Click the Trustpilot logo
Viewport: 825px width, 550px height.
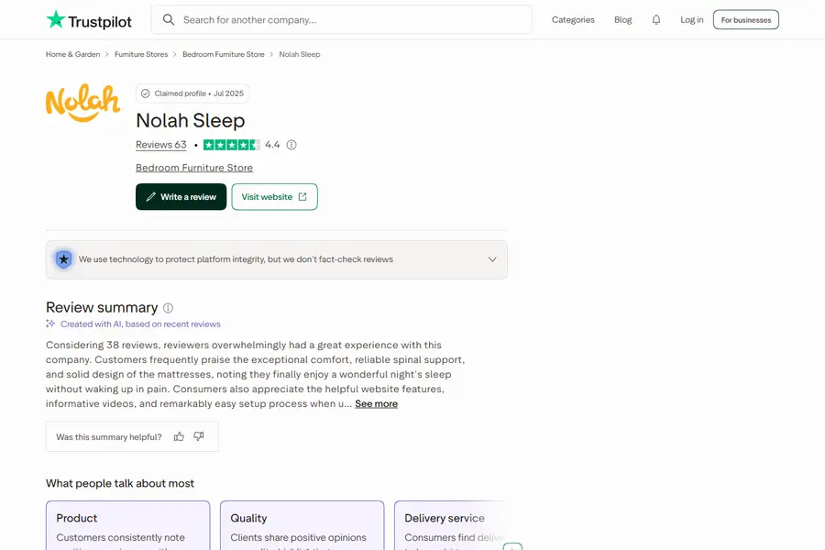(x=89, y=20)
